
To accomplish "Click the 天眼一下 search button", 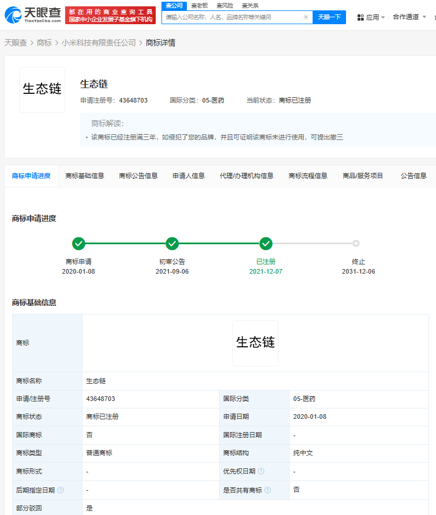I will tap(329, 17).
